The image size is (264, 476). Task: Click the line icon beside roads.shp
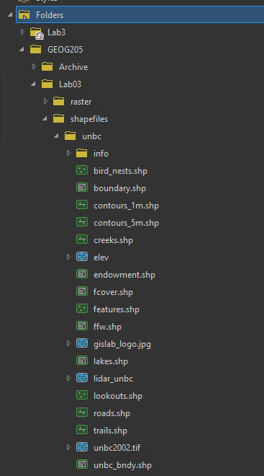82,413
